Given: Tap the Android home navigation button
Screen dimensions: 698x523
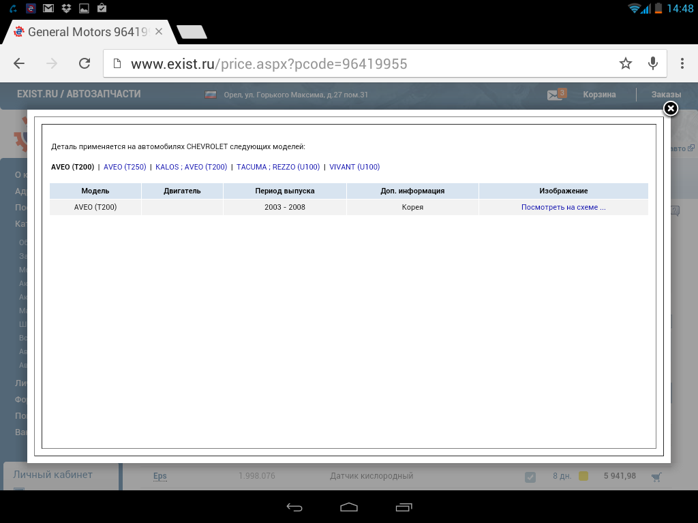Looking at the screenshot, I should point(349,507).
